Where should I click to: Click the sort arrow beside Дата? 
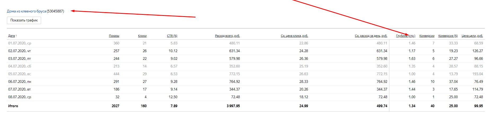pyautogui.click(x=16, y=36)
